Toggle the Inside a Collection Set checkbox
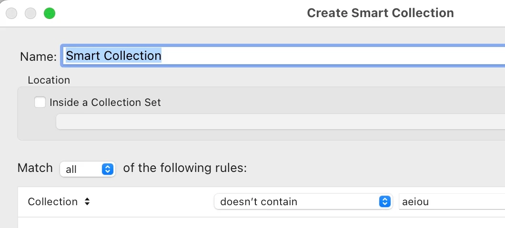Screen dimensions: 505x228 point(40,102)
